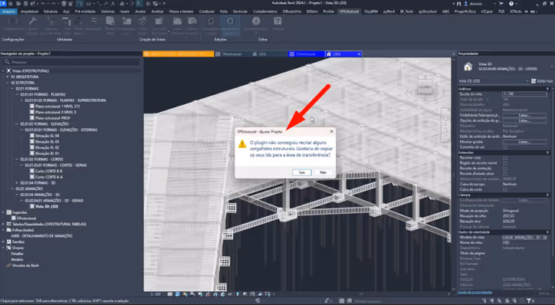
Task: Switch to the Arquitetura ribbon tab
Action: pyautogui.click(x=29, y=11)
